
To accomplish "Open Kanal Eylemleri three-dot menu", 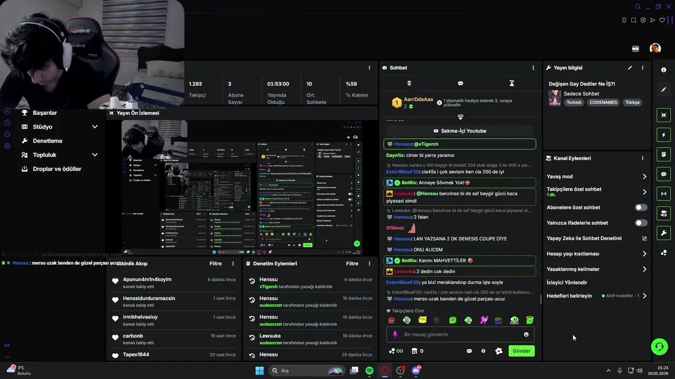I will (x=642, y=158).
